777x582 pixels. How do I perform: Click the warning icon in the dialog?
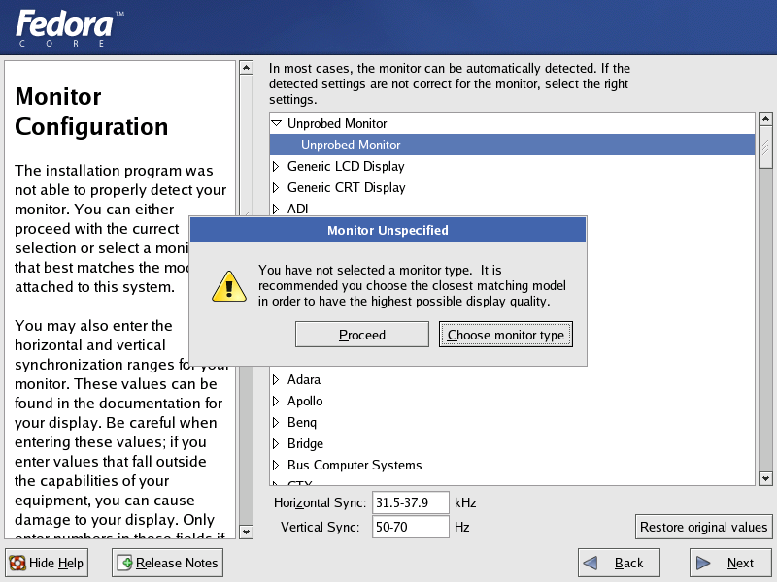[229, 286]
